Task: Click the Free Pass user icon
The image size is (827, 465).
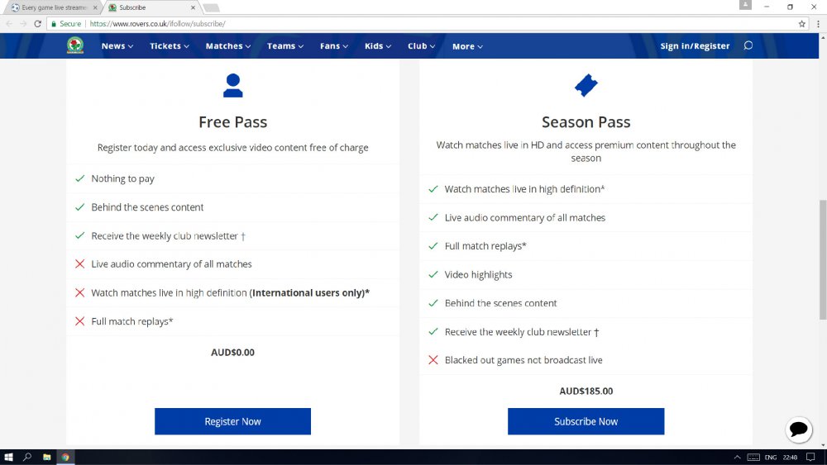Action: click(232, 85)
